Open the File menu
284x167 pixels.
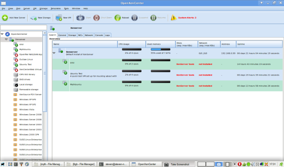pyautogui.click(x=3, y=8)
